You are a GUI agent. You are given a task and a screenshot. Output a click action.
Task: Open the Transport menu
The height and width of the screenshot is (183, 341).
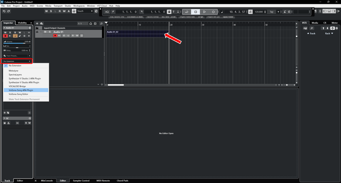coord(58,6)
